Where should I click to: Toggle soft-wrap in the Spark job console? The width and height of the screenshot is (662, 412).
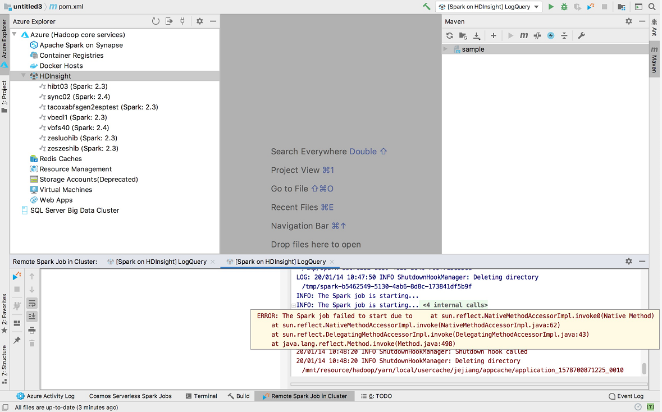point(33,302)
